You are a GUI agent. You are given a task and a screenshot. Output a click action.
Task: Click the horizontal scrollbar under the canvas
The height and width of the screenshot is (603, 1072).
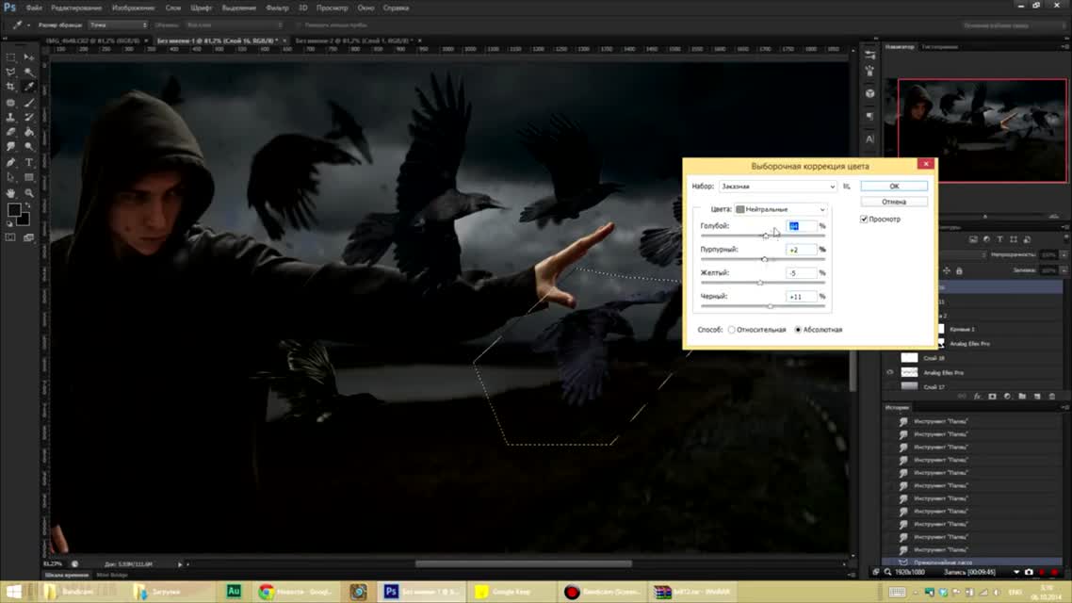pos(524,564)
